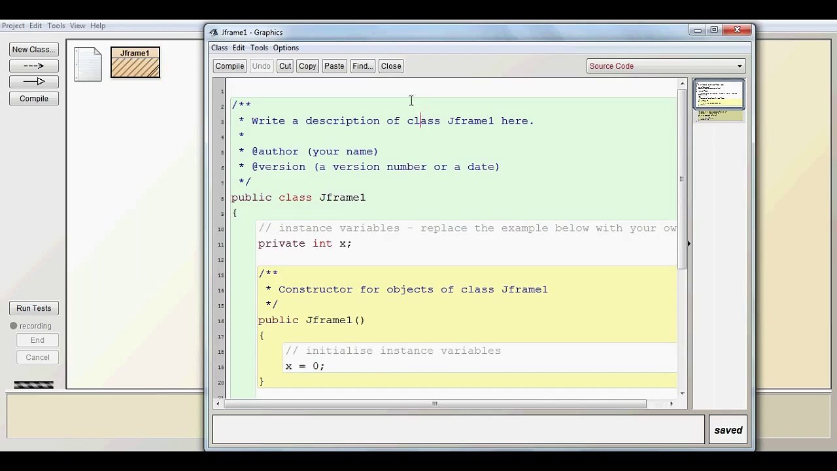Image resolution: width=837 pixels, height=471 pixels.
Task: Click the horizontal scrollbar left arrow
Action: [218, 404]
